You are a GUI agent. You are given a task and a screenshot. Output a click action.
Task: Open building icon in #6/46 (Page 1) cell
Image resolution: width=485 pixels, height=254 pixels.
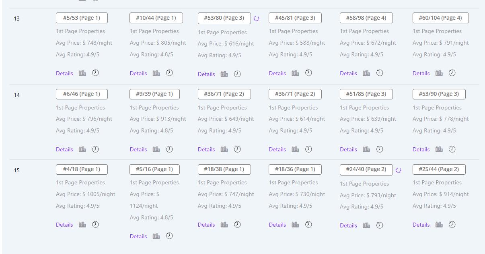click(x=82, y=149)
